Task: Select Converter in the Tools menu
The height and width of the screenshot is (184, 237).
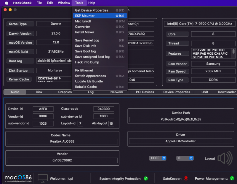Action: pyautogui.click(x=100, y=27)
